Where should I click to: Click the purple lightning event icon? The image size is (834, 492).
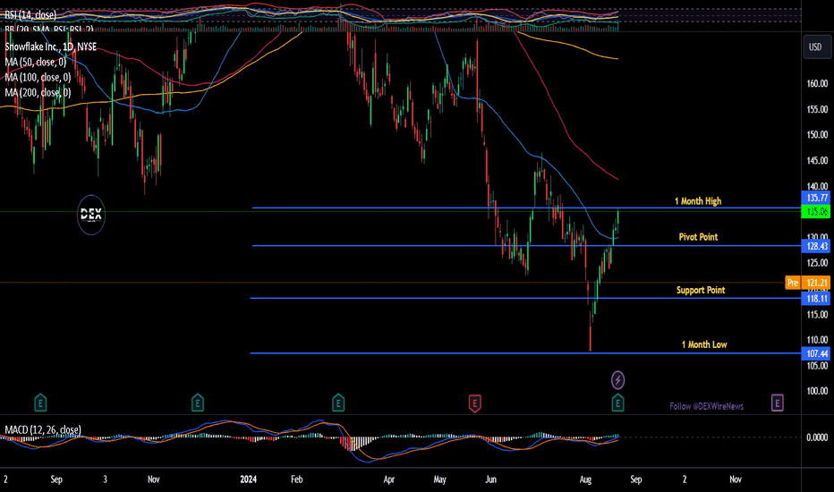point(617,380)
